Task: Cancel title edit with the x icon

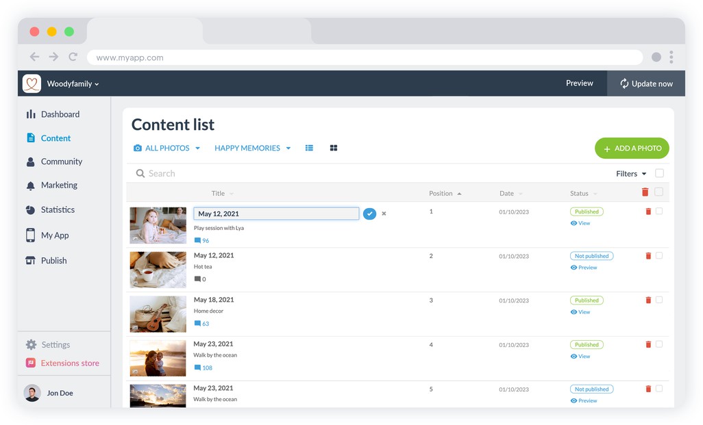Action: click(x=384, y=214)
